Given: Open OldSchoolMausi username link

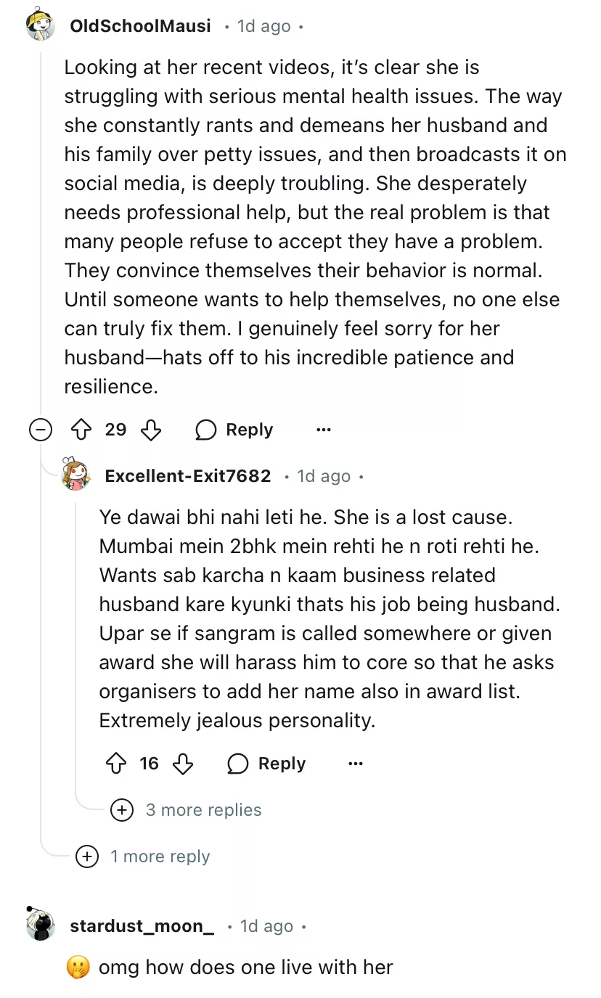Looking at the screenshot, I should (140, 26).
